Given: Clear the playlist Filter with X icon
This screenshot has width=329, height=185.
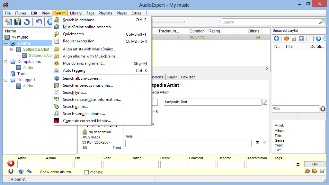Looking at the screenshot, I should click(323, 109).
